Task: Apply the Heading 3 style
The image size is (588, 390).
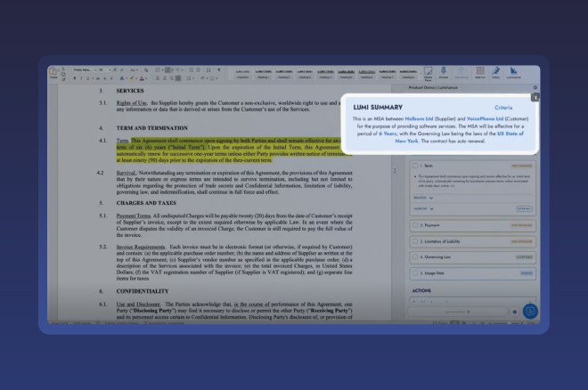Action: click(305, 74)
